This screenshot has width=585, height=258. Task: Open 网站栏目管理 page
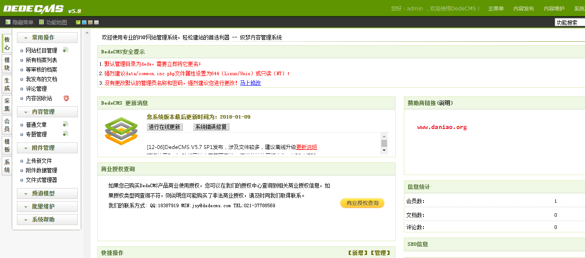[x=41, y=50]
